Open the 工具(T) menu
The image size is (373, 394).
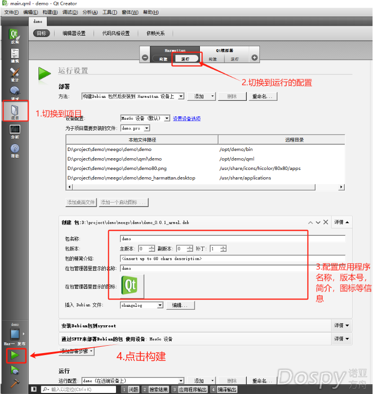tap(110, 12)
